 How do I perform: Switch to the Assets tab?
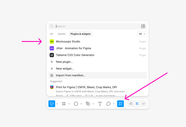pyautogui.click(x=61, y=34)
